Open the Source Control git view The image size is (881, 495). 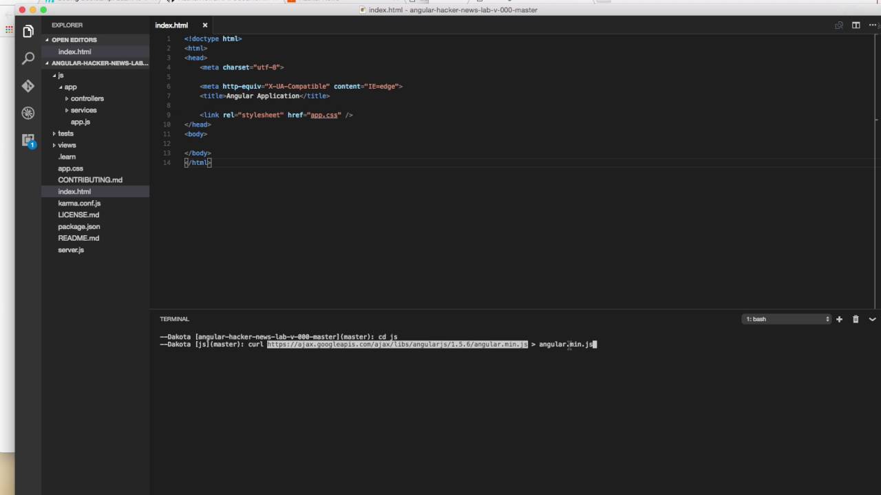tap(28, 86)
